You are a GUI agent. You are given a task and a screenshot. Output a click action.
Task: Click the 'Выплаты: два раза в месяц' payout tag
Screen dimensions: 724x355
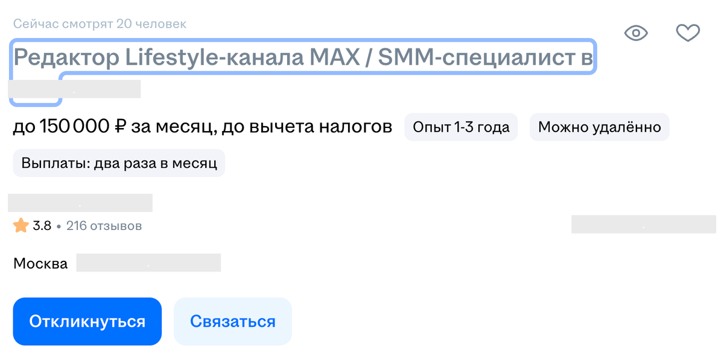118,162
